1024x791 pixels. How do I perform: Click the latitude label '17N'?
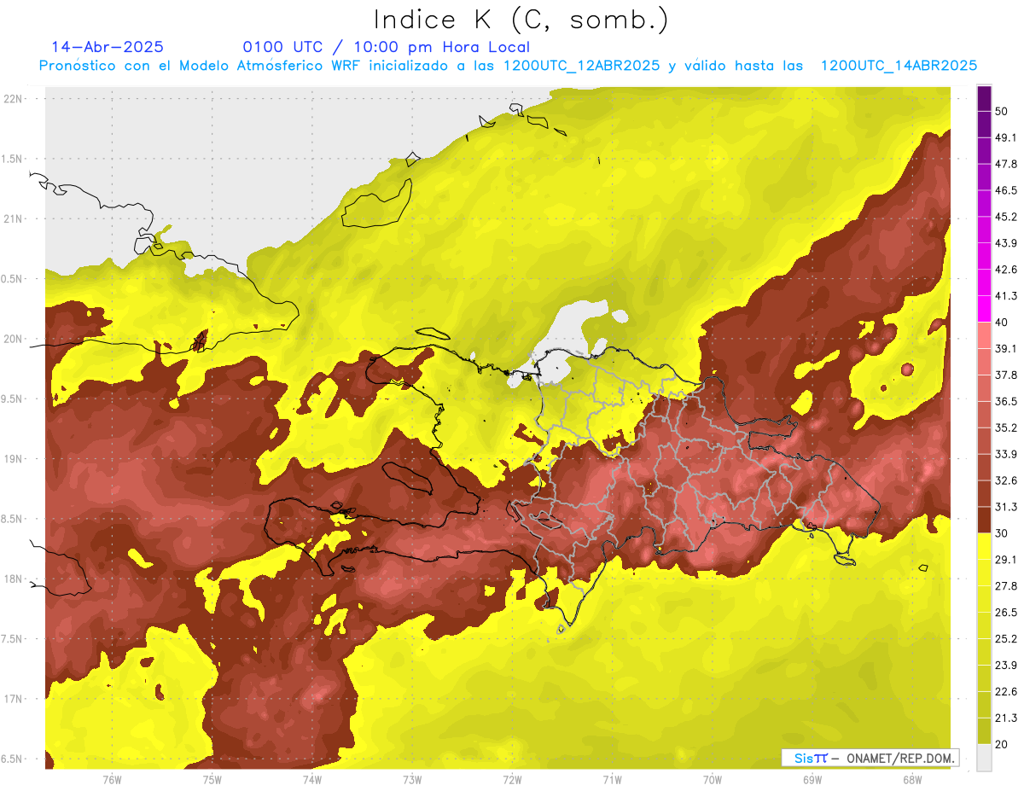(13, 699)
